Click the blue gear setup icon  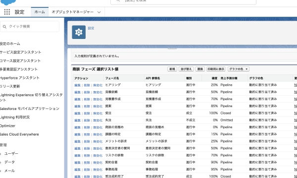coord(79,32)
